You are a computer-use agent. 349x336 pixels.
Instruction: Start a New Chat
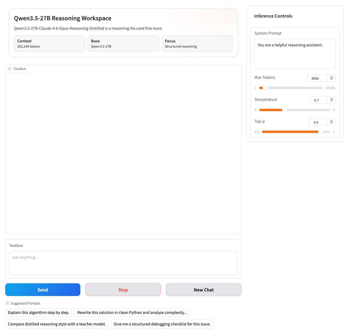(203, 290)
